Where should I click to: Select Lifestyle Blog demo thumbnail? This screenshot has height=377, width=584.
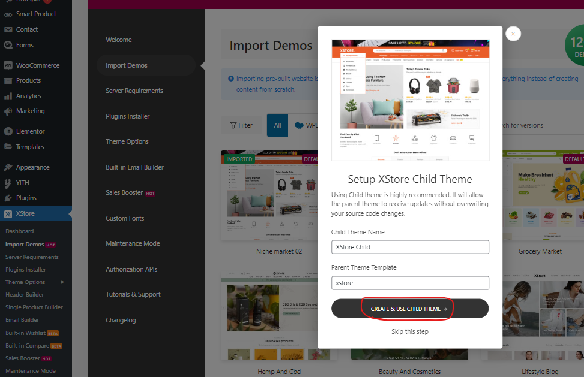pos(543,316)
